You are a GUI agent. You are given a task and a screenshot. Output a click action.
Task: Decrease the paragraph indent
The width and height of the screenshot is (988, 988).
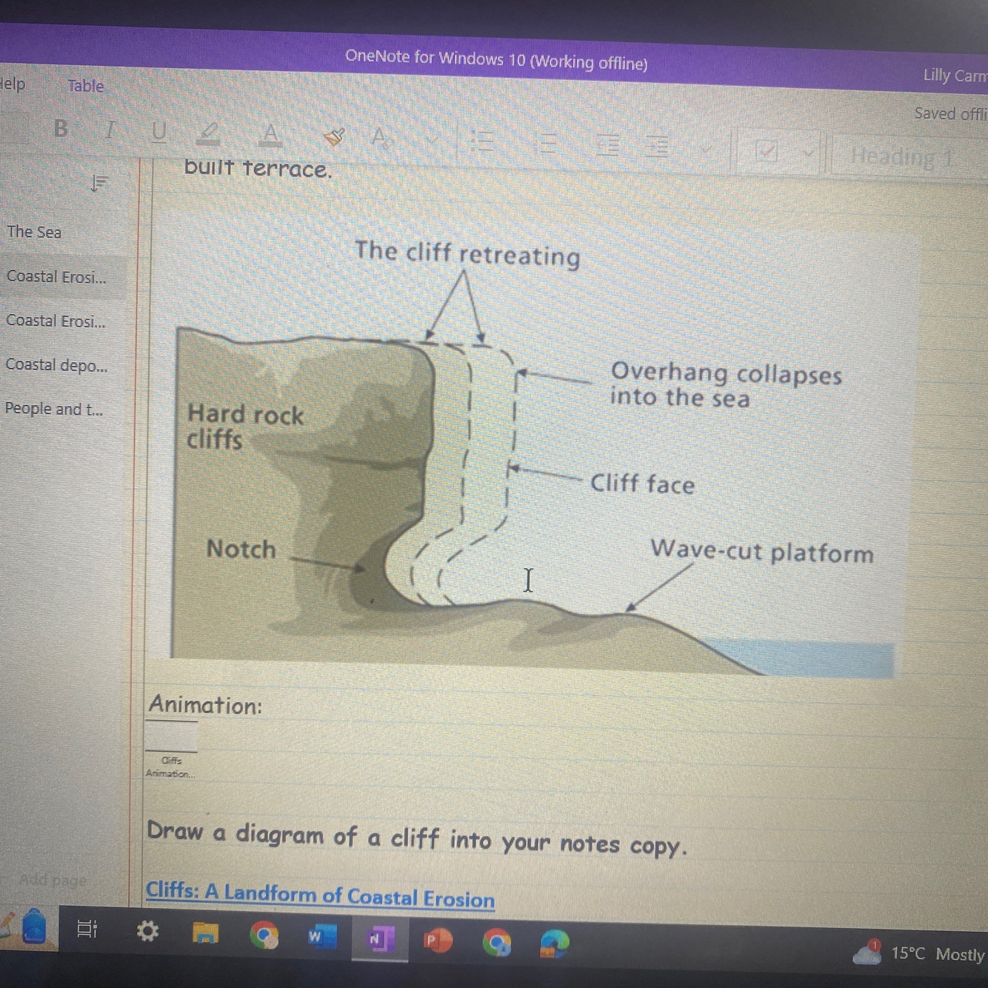pos(608,144)
